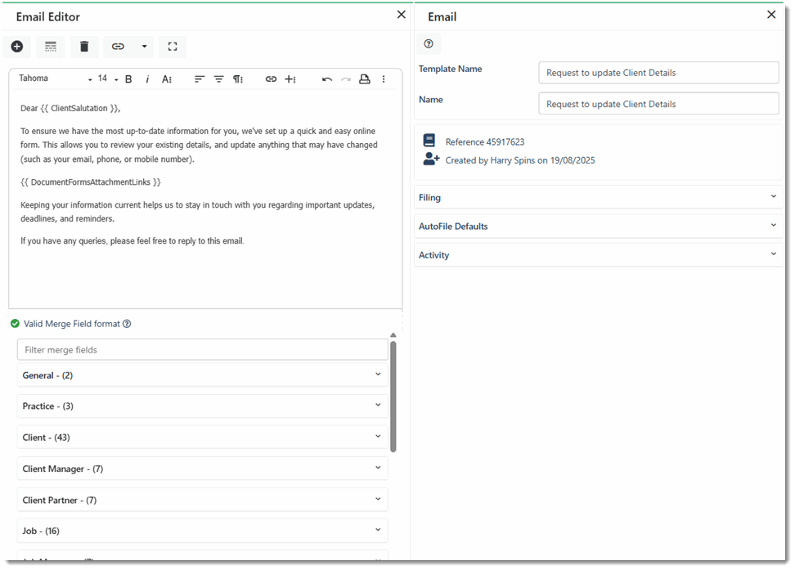Expand the Filing section
Viewport: 795px width, 570px height.
598,197
